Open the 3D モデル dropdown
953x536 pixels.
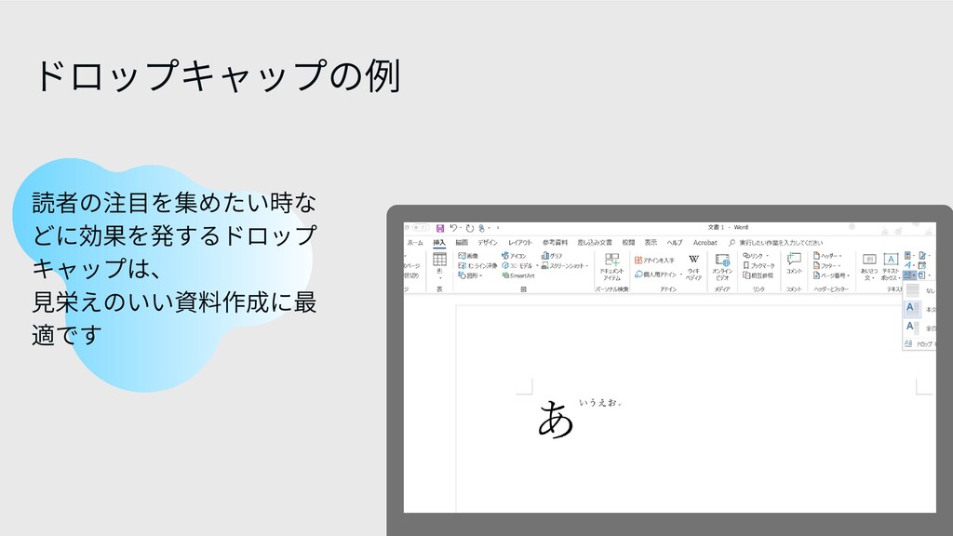[x=519, y=265]
